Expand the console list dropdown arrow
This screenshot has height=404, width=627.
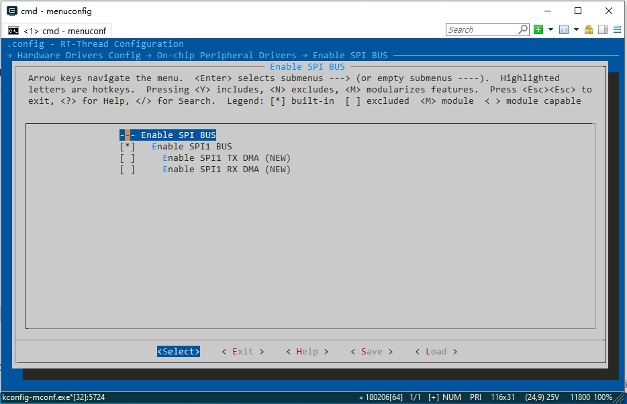tap(576, 29)
